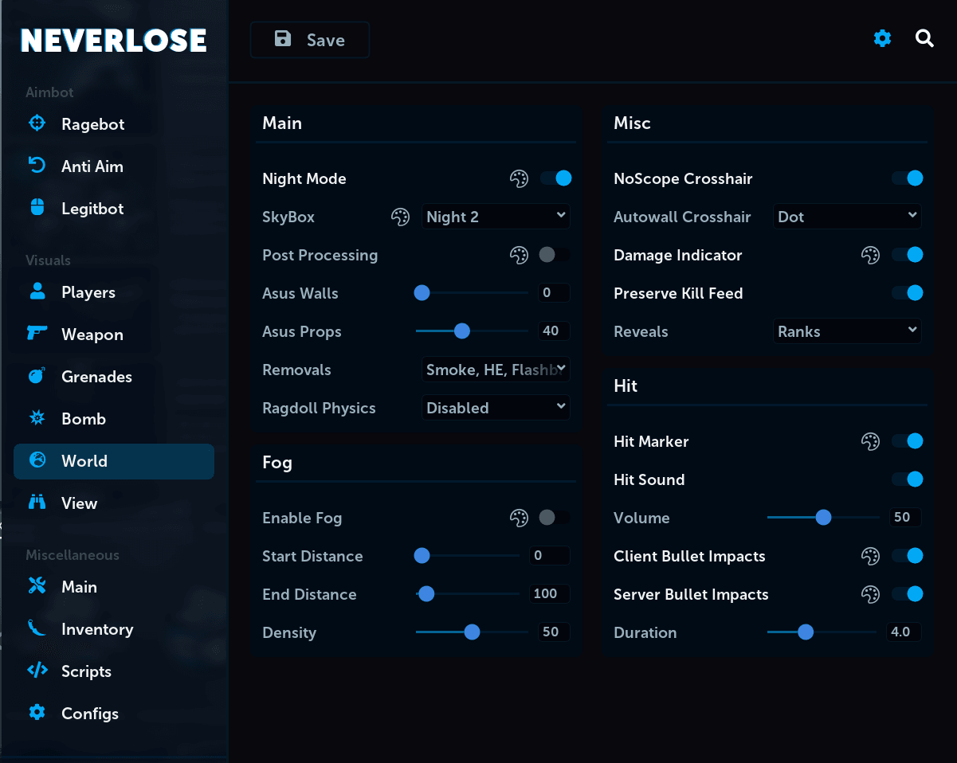The height and width of the screenshot is (763, 957).
Task: Open SkyBox color palette icon
Action: tap(400, 217)
